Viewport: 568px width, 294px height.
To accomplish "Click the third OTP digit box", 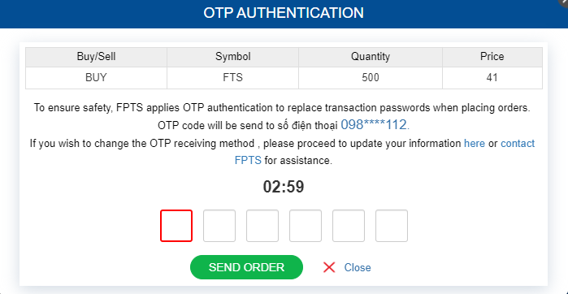I will pos(262,226).
